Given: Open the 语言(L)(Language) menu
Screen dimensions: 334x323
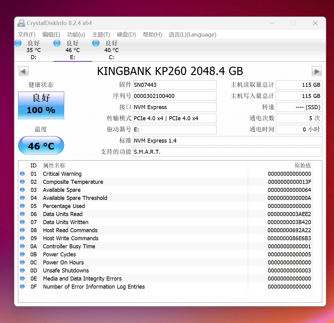Looking at the screenshot, I should (192, 35).
